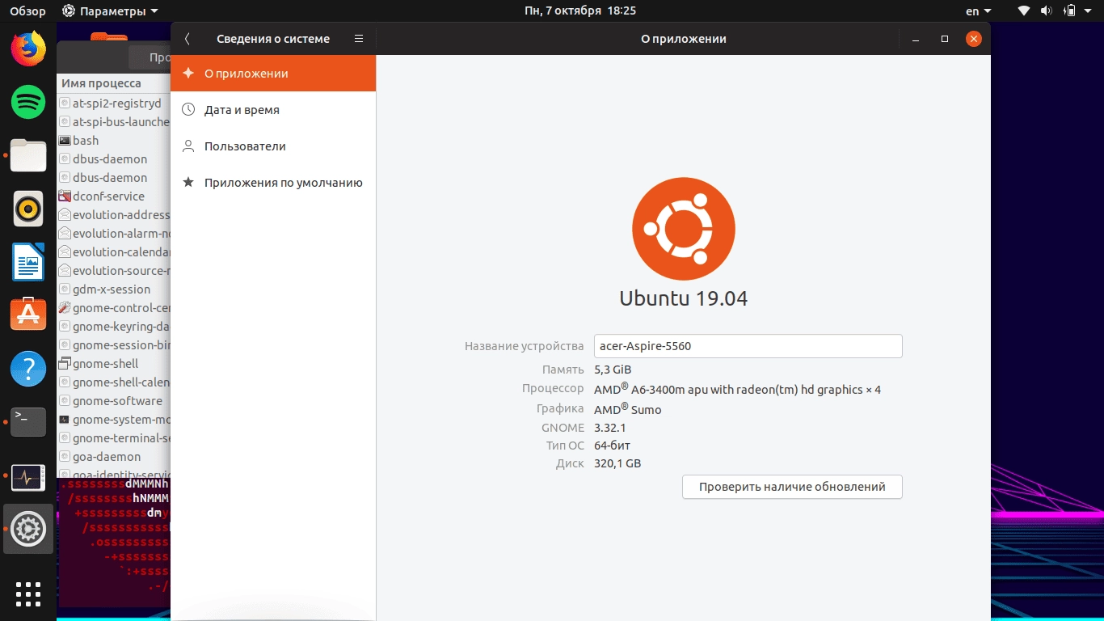Select О приложении in the sidebar
Screen dimensions: 1104x621
click(x=273, y=74)
